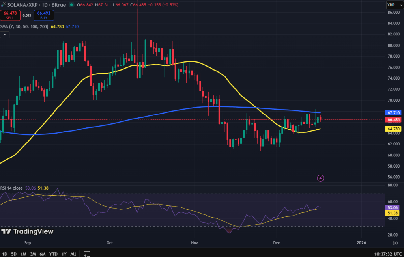Viewport: 404px width, 257px height.
Task: Select the 1D time range
Action: [x=5, y=253]
